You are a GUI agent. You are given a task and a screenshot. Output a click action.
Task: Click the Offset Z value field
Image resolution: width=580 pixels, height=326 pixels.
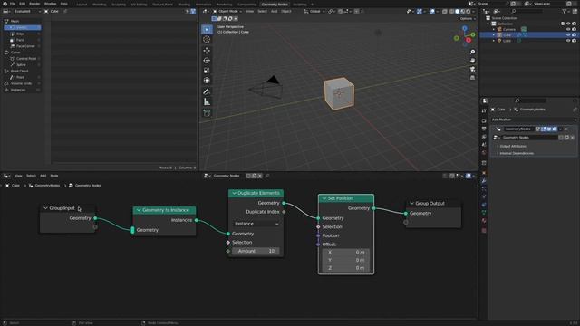[x=346, y=268]
